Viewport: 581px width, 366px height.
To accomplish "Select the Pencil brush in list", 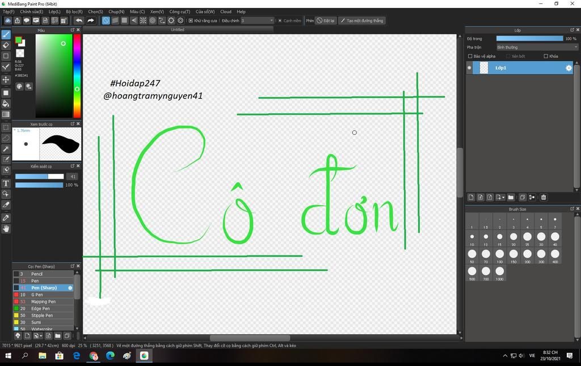I will pos(43,274).
